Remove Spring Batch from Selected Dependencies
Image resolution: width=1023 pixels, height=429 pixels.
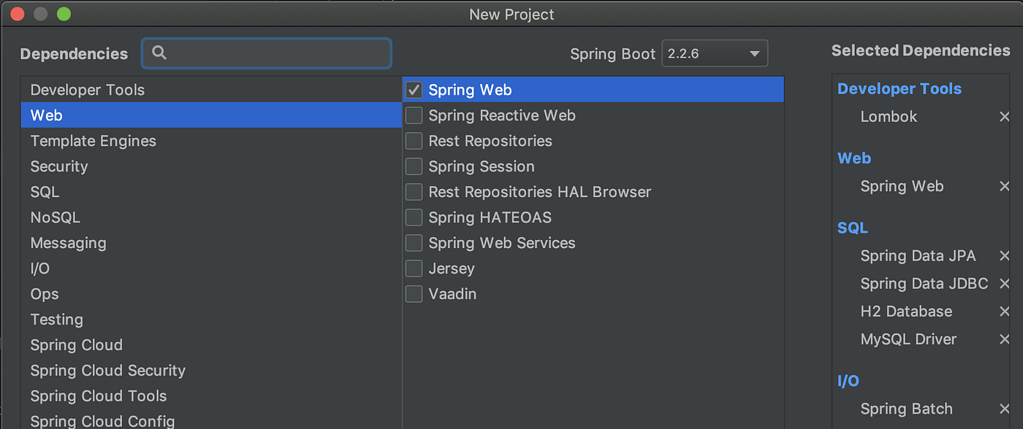1005,409
